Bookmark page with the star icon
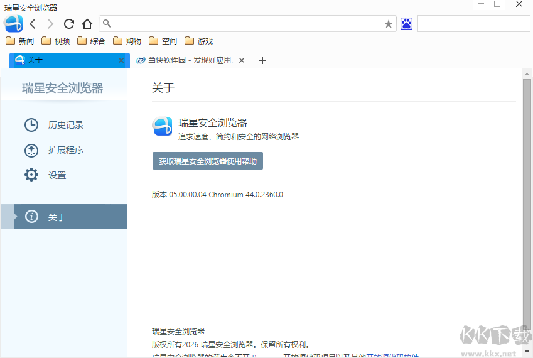Viewport: 533px width, 358px height. pos(388,24)
